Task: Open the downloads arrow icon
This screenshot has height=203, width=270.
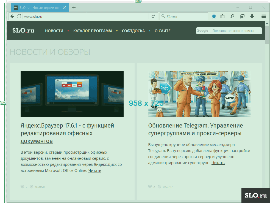Action: [x=252, y=17]
